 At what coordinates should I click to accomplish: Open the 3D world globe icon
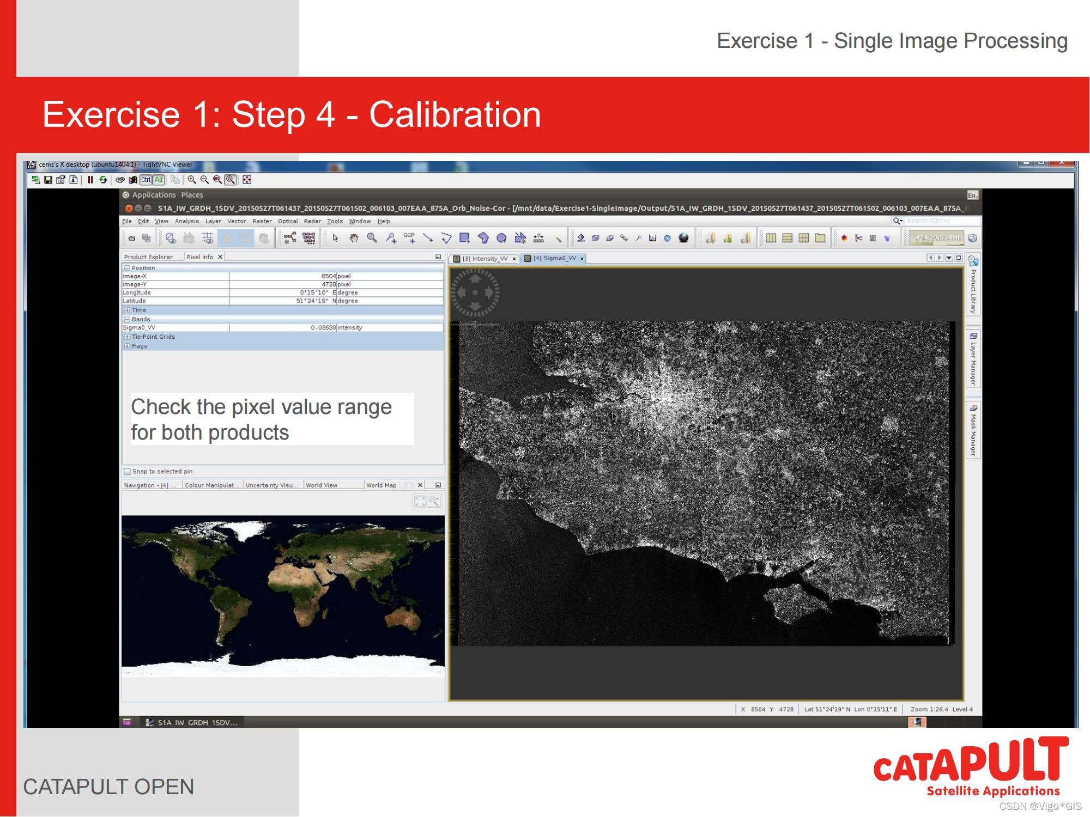[683, 238]
